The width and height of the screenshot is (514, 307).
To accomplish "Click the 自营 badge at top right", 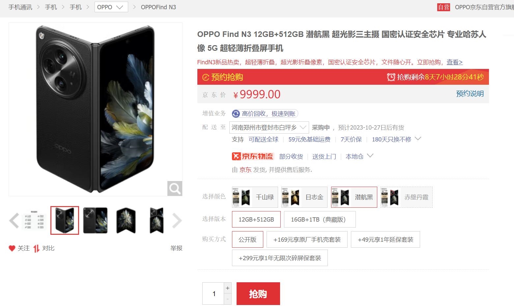I will coord(443,7).
